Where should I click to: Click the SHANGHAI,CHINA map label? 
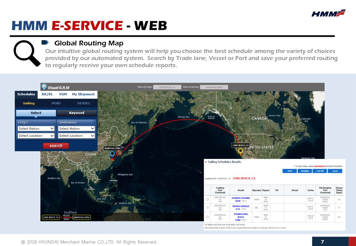coord(112,148)
